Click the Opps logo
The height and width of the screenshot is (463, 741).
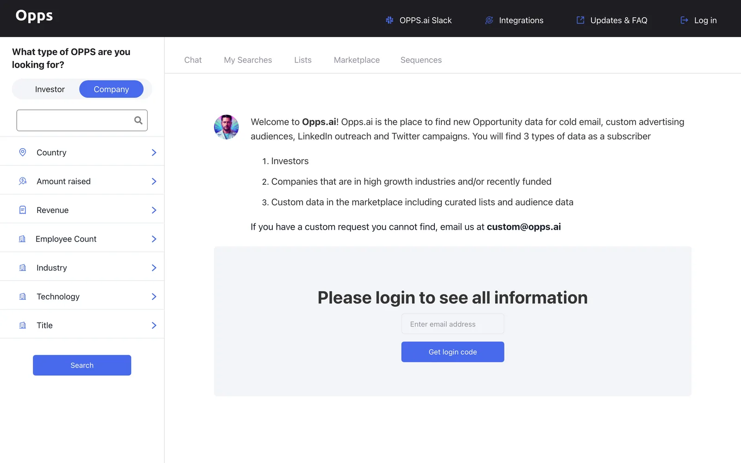click(34, 16)
